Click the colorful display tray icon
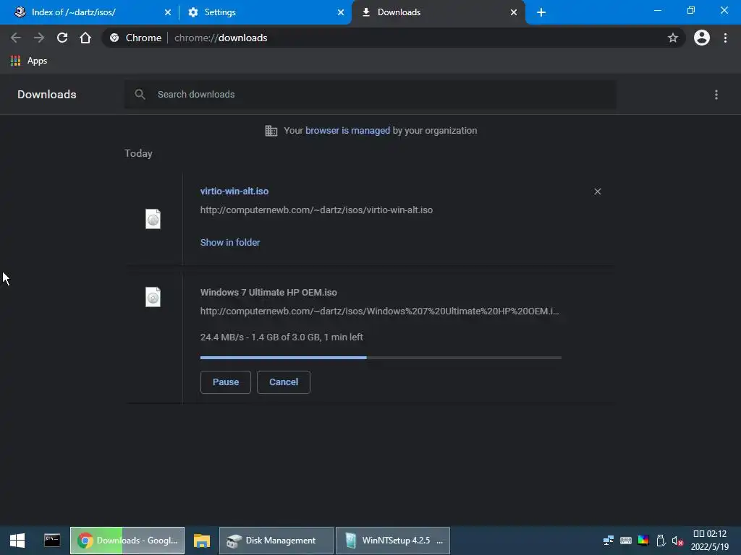 tap(643, 541)
